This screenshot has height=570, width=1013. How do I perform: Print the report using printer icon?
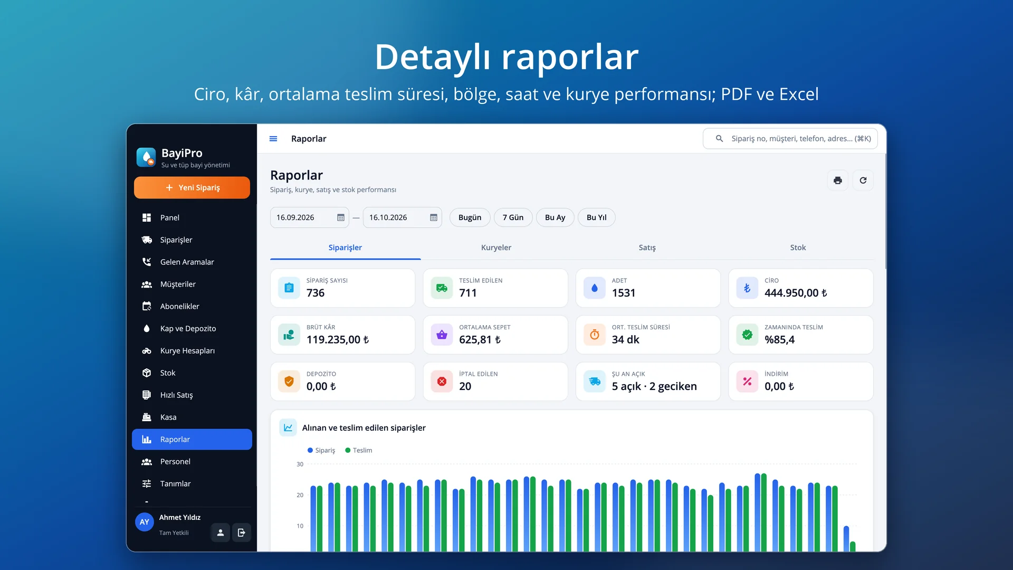[x=837, y=180]
